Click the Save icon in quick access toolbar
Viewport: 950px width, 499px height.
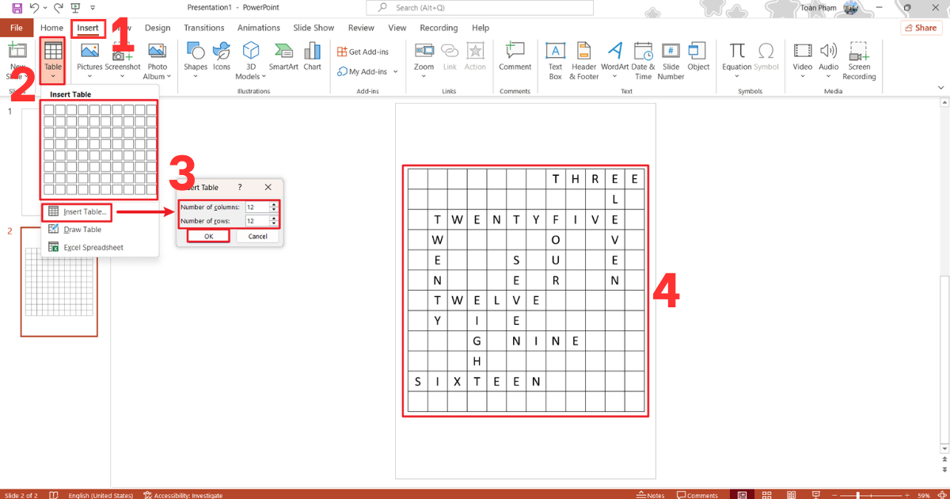point(17,8)
